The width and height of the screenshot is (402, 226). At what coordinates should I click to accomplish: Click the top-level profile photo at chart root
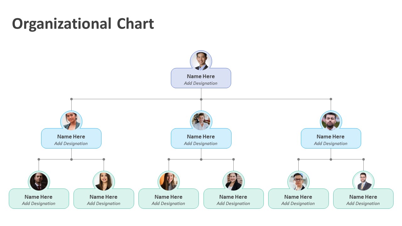[201, 61]
